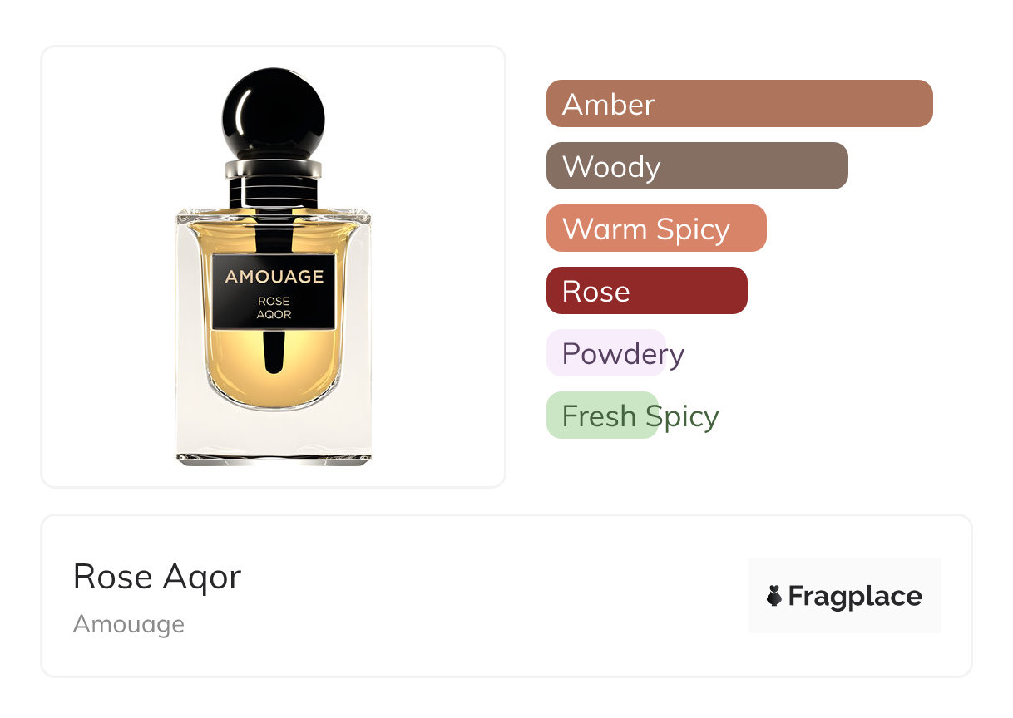Image resolution: width=1013 pixels, height=718 pixels.
Task: Click the Fresh Spicy label text
Action: click(640, 416)
